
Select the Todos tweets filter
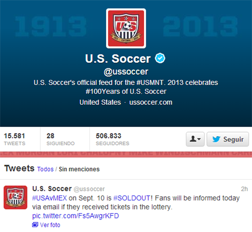point(45,169)
